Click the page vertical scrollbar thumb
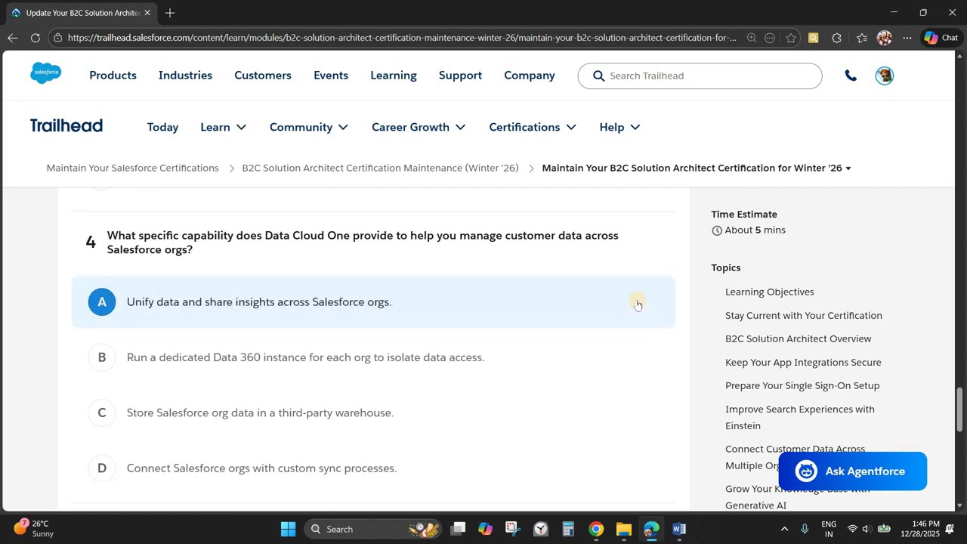 (x=960, y=409)
